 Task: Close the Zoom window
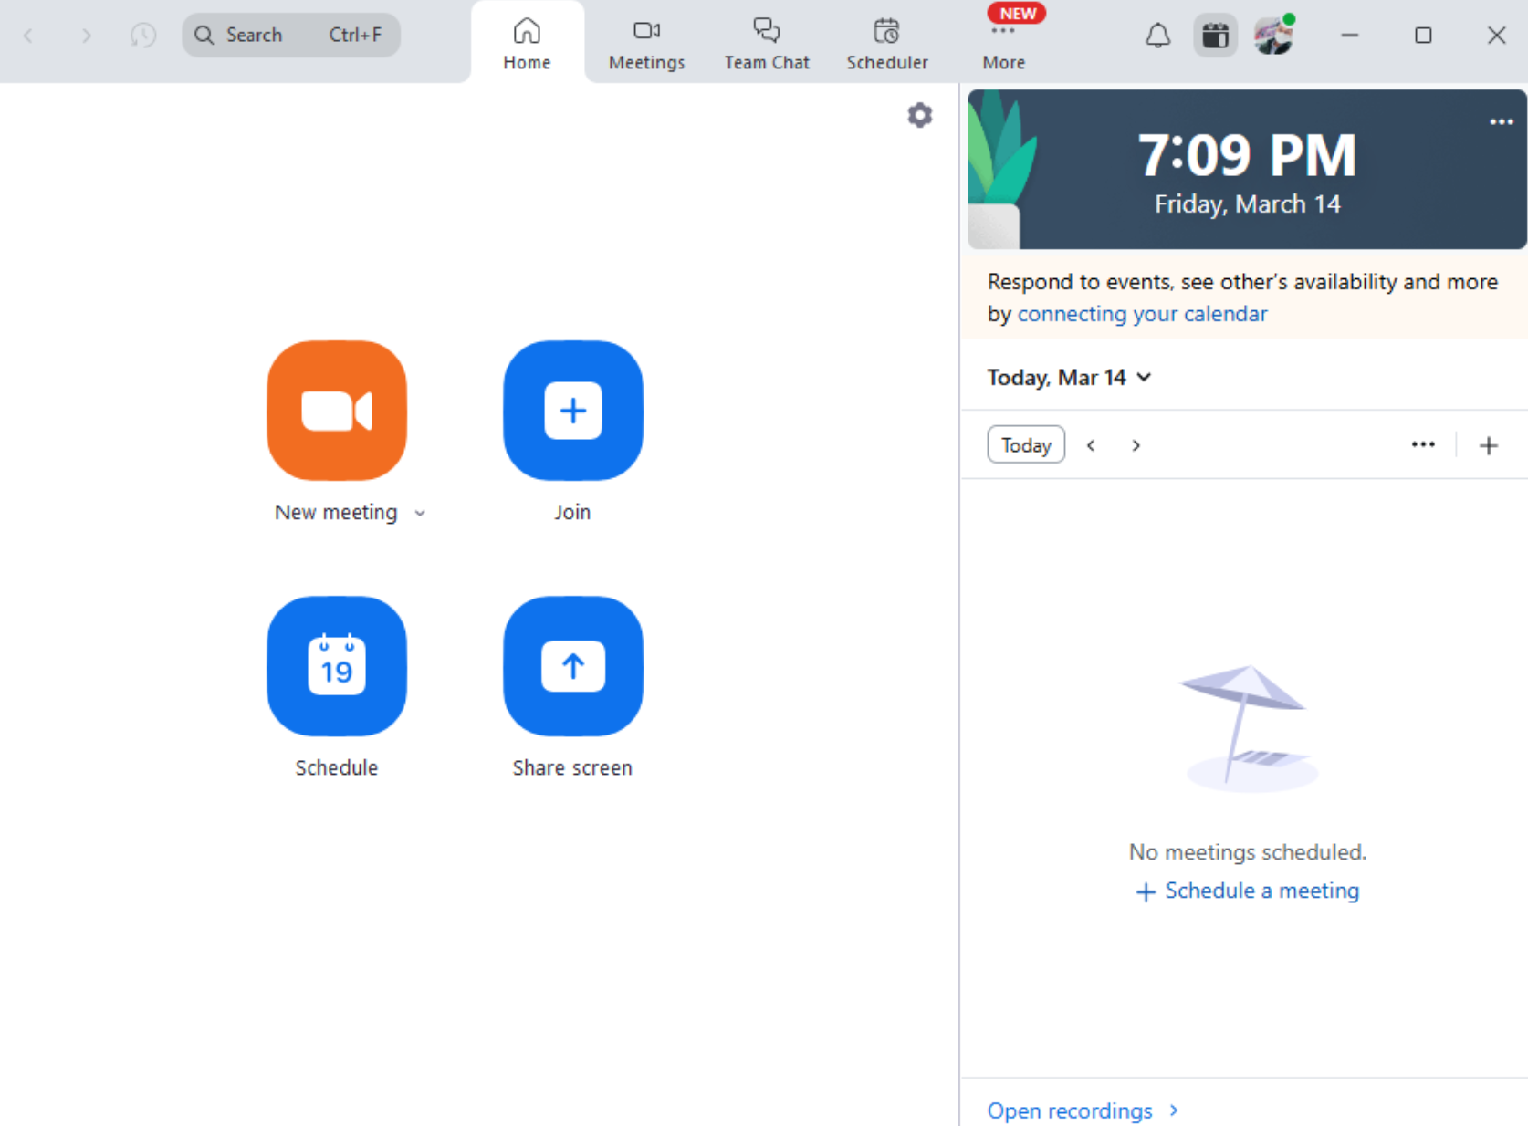click(x=1496, y=36)
